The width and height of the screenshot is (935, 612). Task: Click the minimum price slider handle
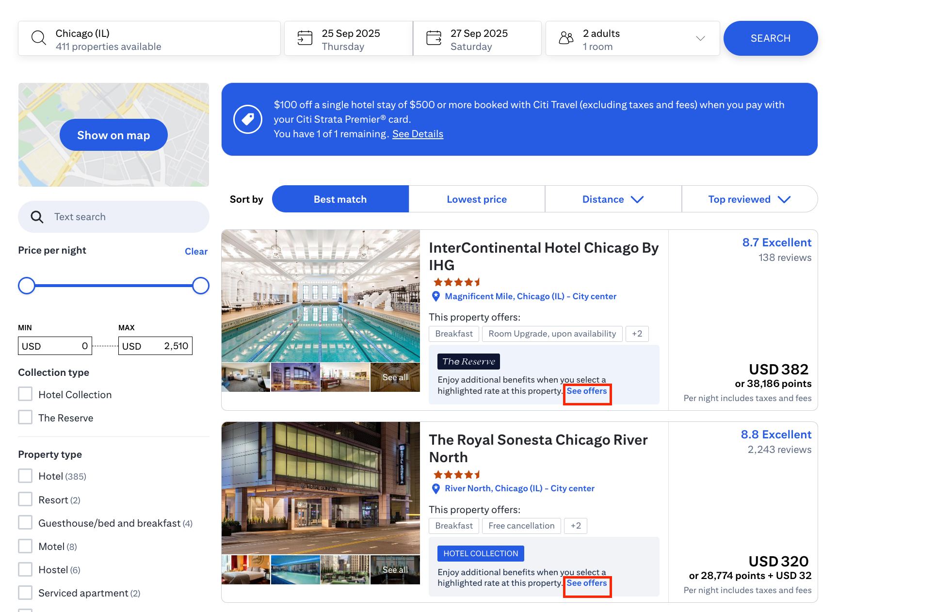[x=27, y=286]
